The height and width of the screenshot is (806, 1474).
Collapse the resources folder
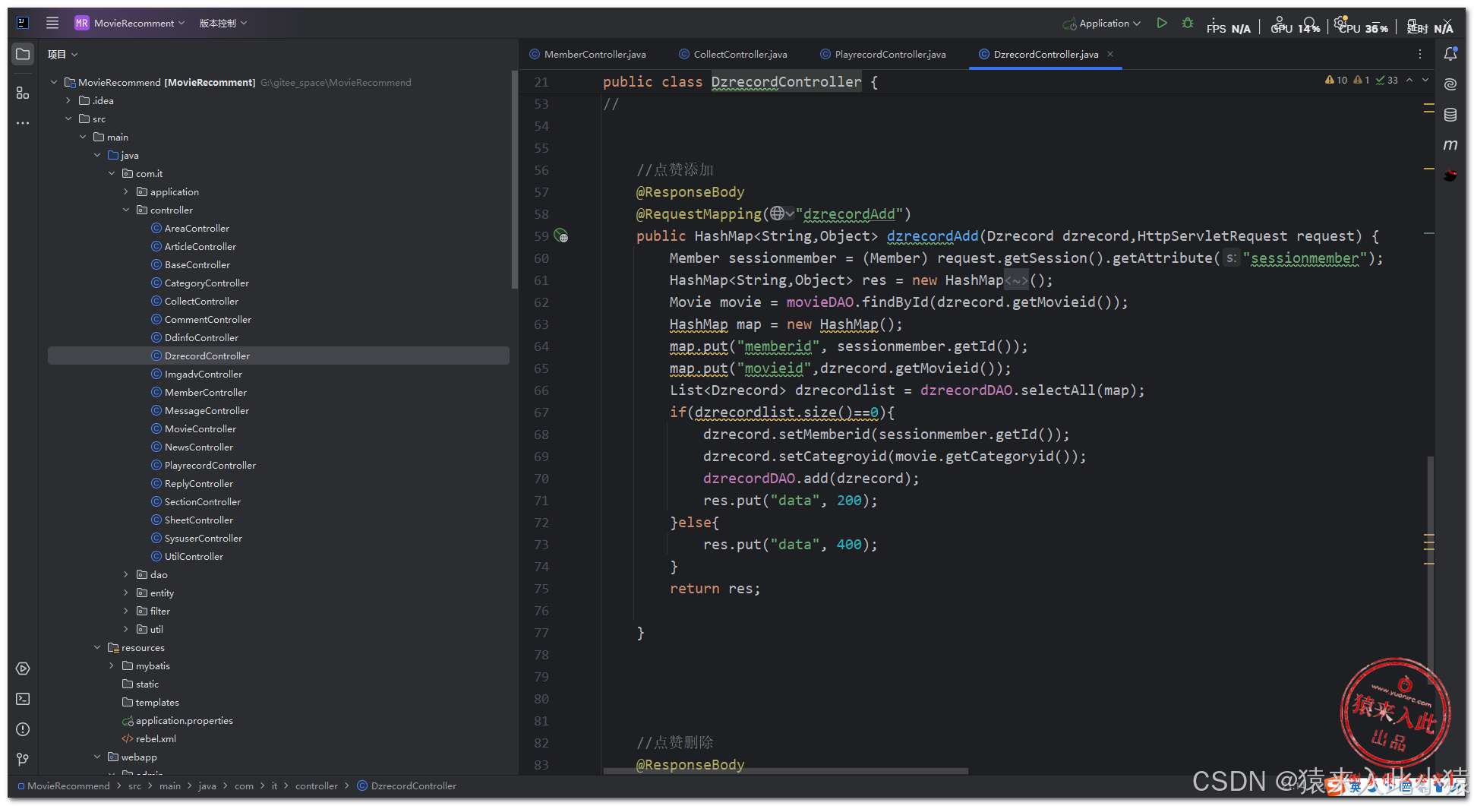tap(97, 647)
